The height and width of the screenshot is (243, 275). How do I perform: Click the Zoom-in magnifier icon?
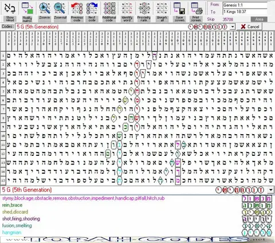pyautogui.click(x=45, y=8)
